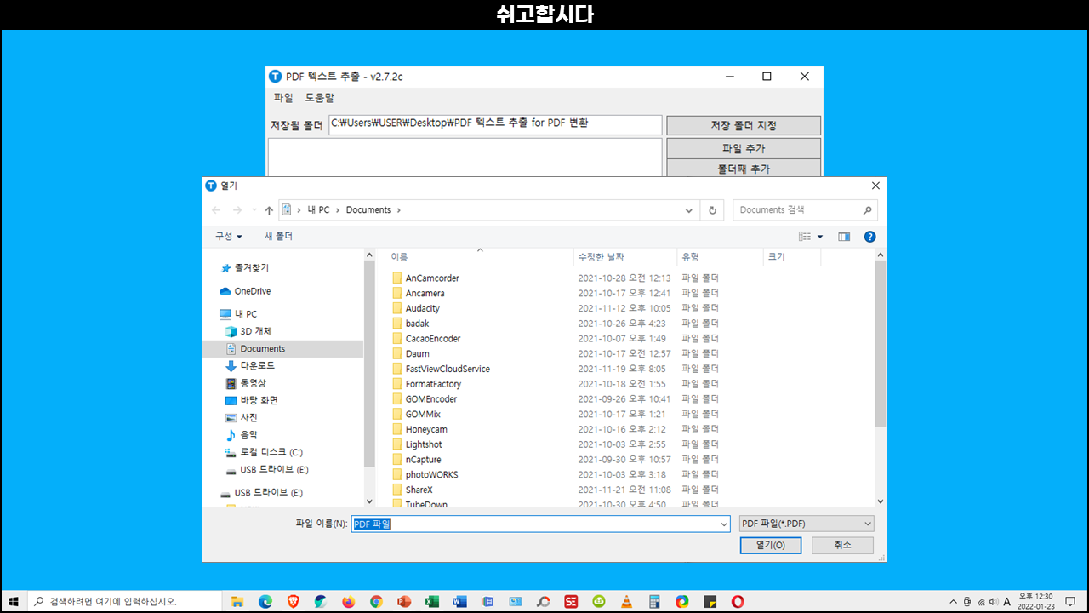Image resolution: width=1089 pixels, height=613 pixels.
Task: Select OneDrive in navigation pane
Action: click(x=253, y=291)
